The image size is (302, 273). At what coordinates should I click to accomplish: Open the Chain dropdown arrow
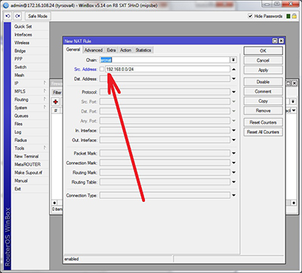click(233, 60)
